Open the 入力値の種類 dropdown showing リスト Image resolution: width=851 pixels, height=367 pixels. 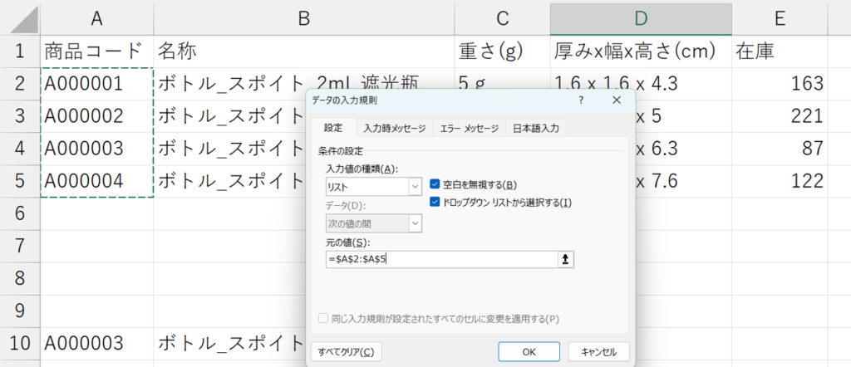416,188
